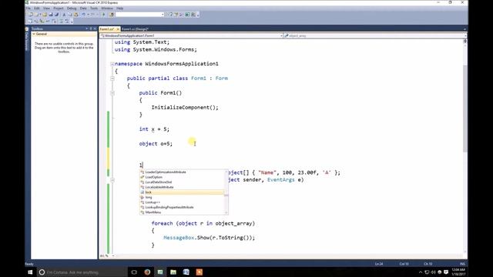This screenshot has height=277, width=493.
Task: Open File Explorer from the taskbar
Action: point(173,272)
